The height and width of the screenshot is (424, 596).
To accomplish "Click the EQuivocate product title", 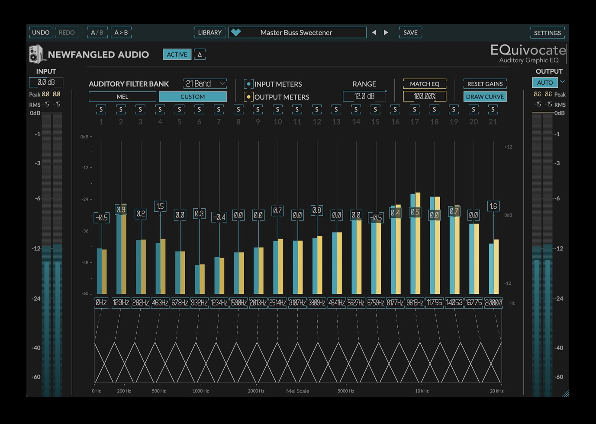I will 528,50.
